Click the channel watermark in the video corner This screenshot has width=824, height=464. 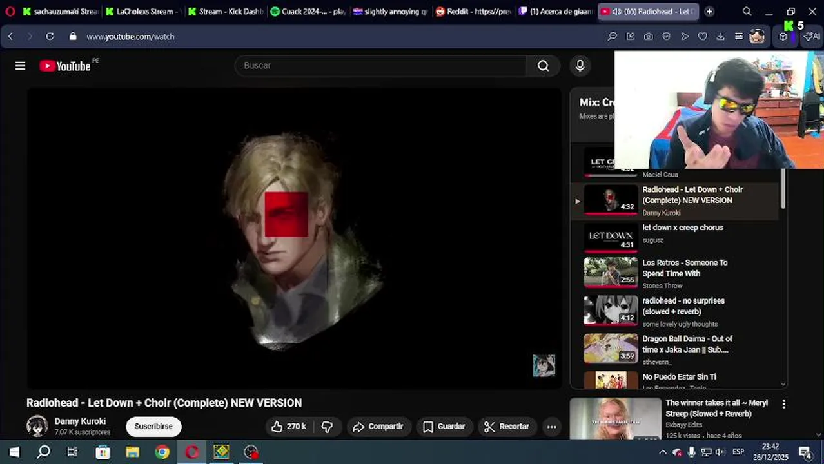pos(544,365)
